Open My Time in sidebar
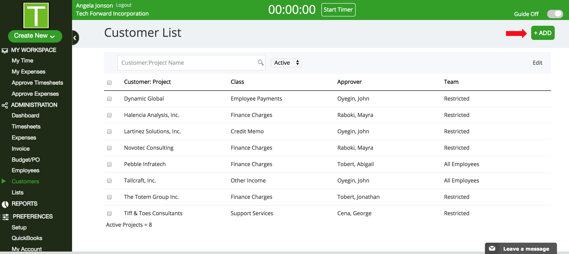This screenshot has width=569, height=254. tap(22, 61)
